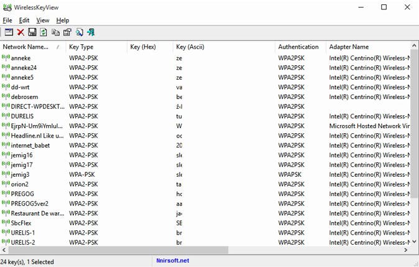Image resolution: width=419 pixels, height=267 pixels.
Task: Open the File menu
Action: point(7,21)
